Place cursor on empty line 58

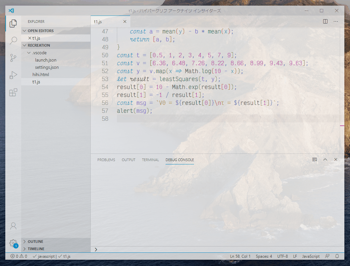[x=228, y=119]
